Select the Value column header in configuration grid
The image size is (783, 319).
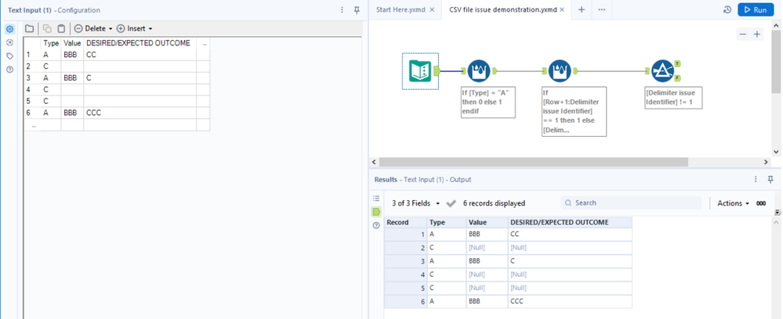pos(72,43)
